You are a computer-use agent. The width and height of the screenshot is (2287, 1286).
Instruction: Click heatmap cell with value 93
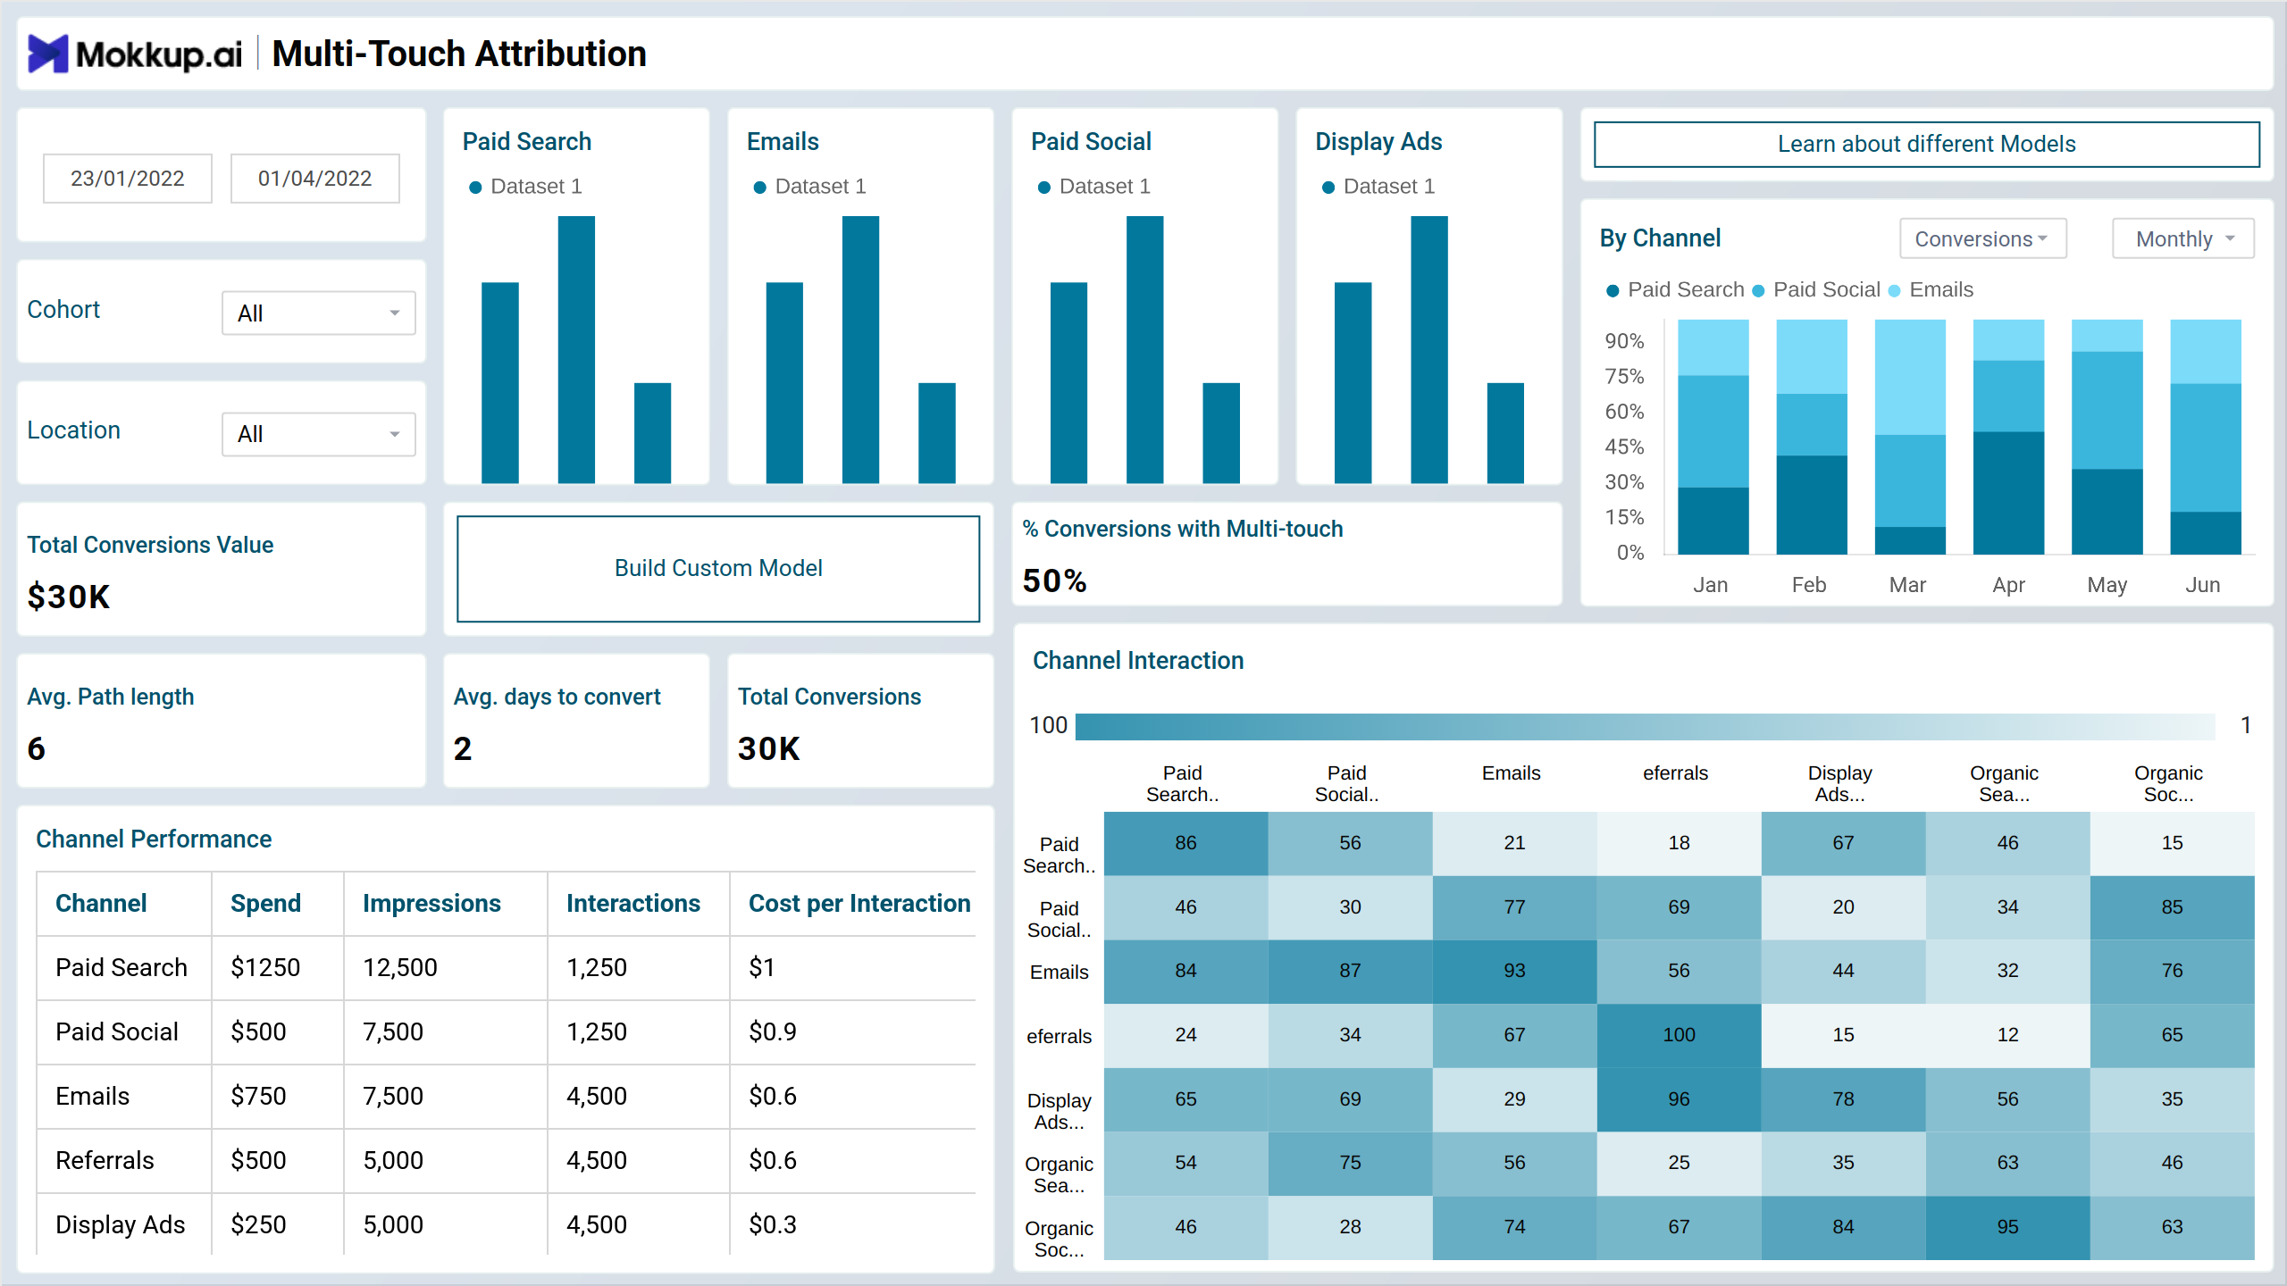coord(1514,972)
